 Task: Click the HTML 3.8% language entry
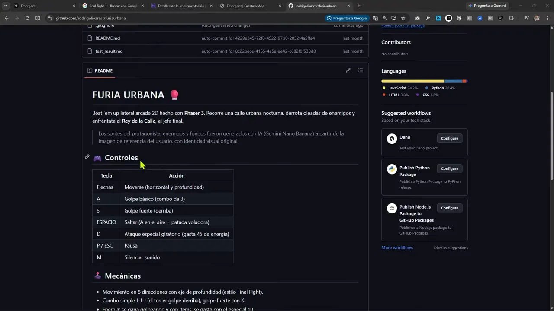pyautogui.click(x=395, y=95)
